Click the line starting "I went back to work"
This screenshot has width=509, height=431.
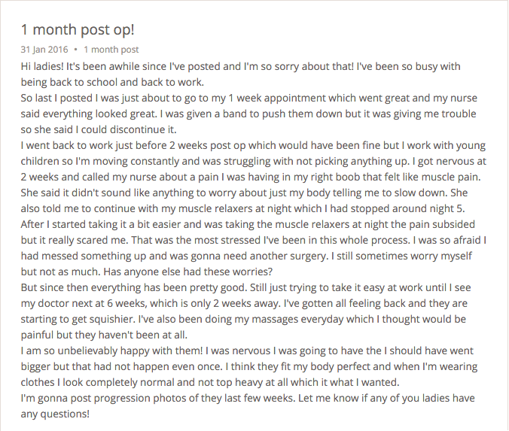241,145
